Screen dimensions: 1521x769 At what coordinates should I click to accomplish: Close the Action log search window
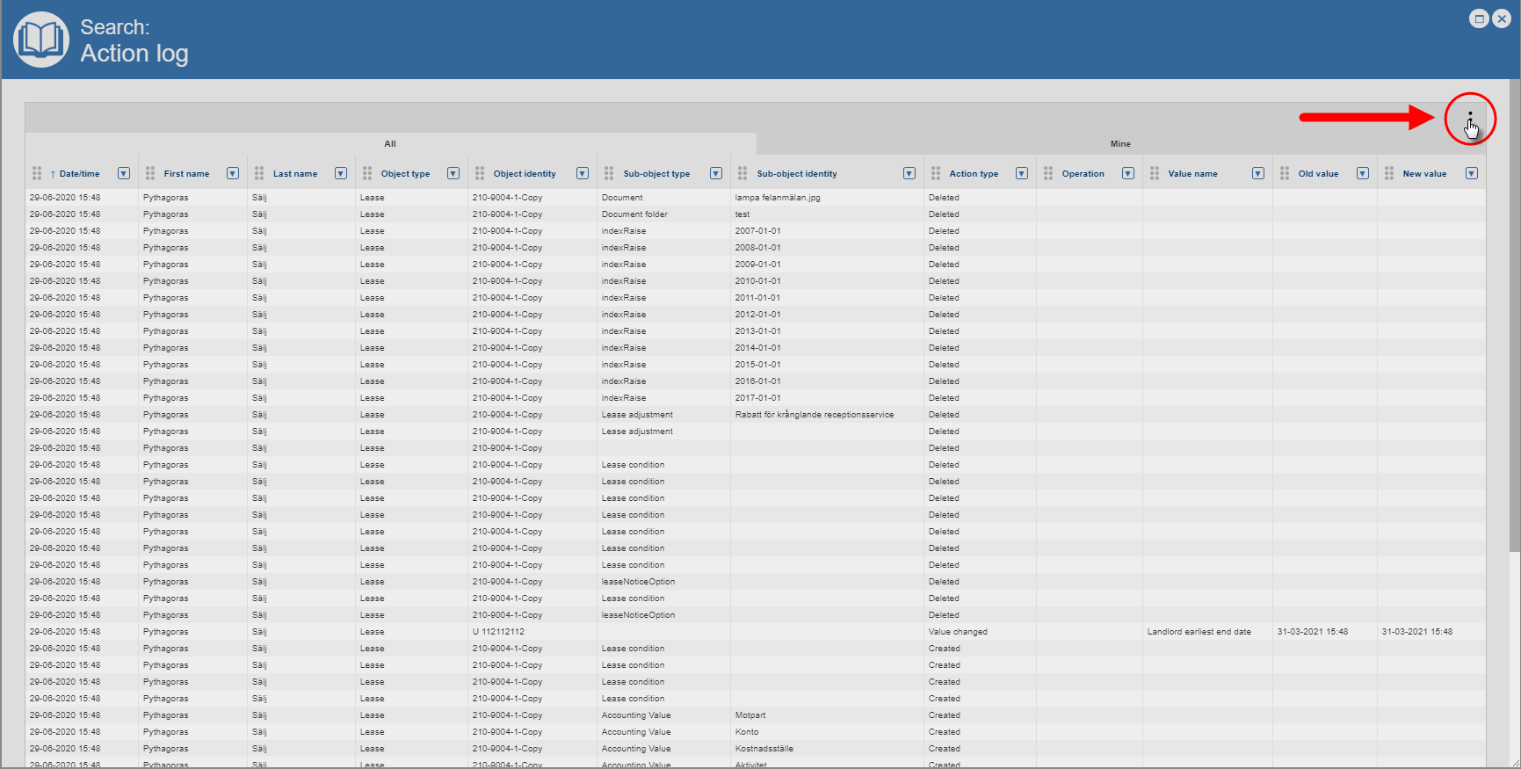click(x=1502, y=18)
